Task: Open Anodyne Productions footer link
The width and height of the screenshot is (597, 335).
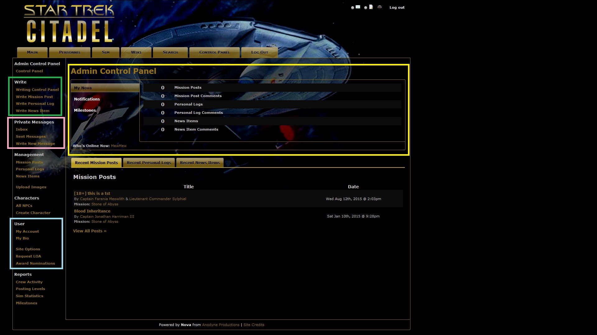Action: click(220, 325)
